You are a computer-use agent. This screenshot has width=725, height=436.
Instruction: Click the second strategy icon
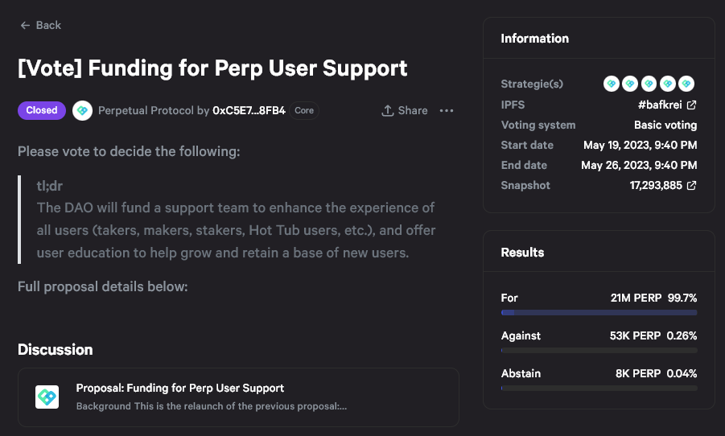630,84
